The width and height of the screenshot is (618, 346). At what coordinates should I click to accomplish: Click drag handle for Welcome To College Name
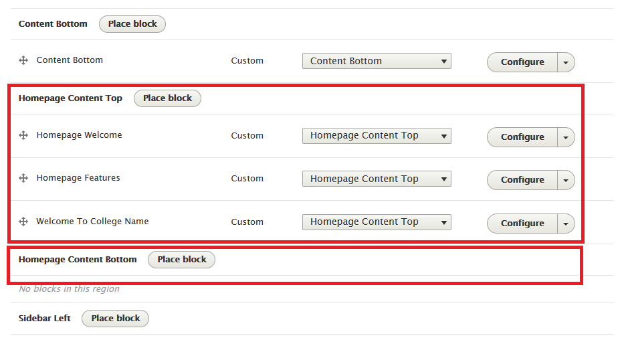pos(23,222)
